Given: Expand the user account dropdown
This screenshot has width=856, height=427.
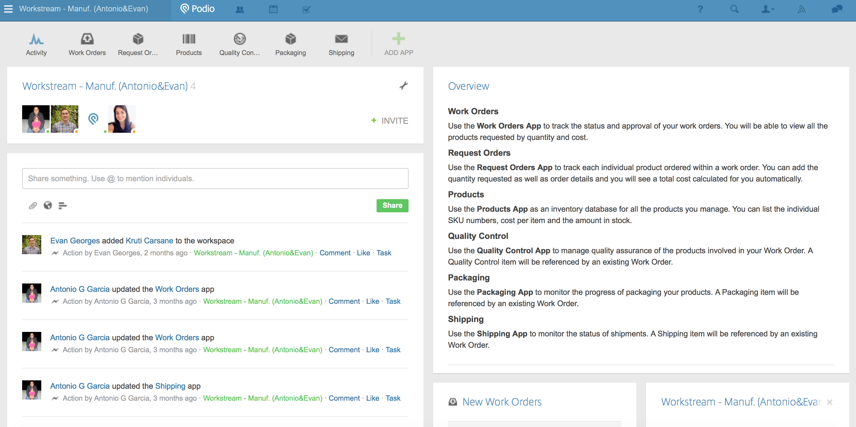Looking at the screenshot, I should (x=767, y=9).
